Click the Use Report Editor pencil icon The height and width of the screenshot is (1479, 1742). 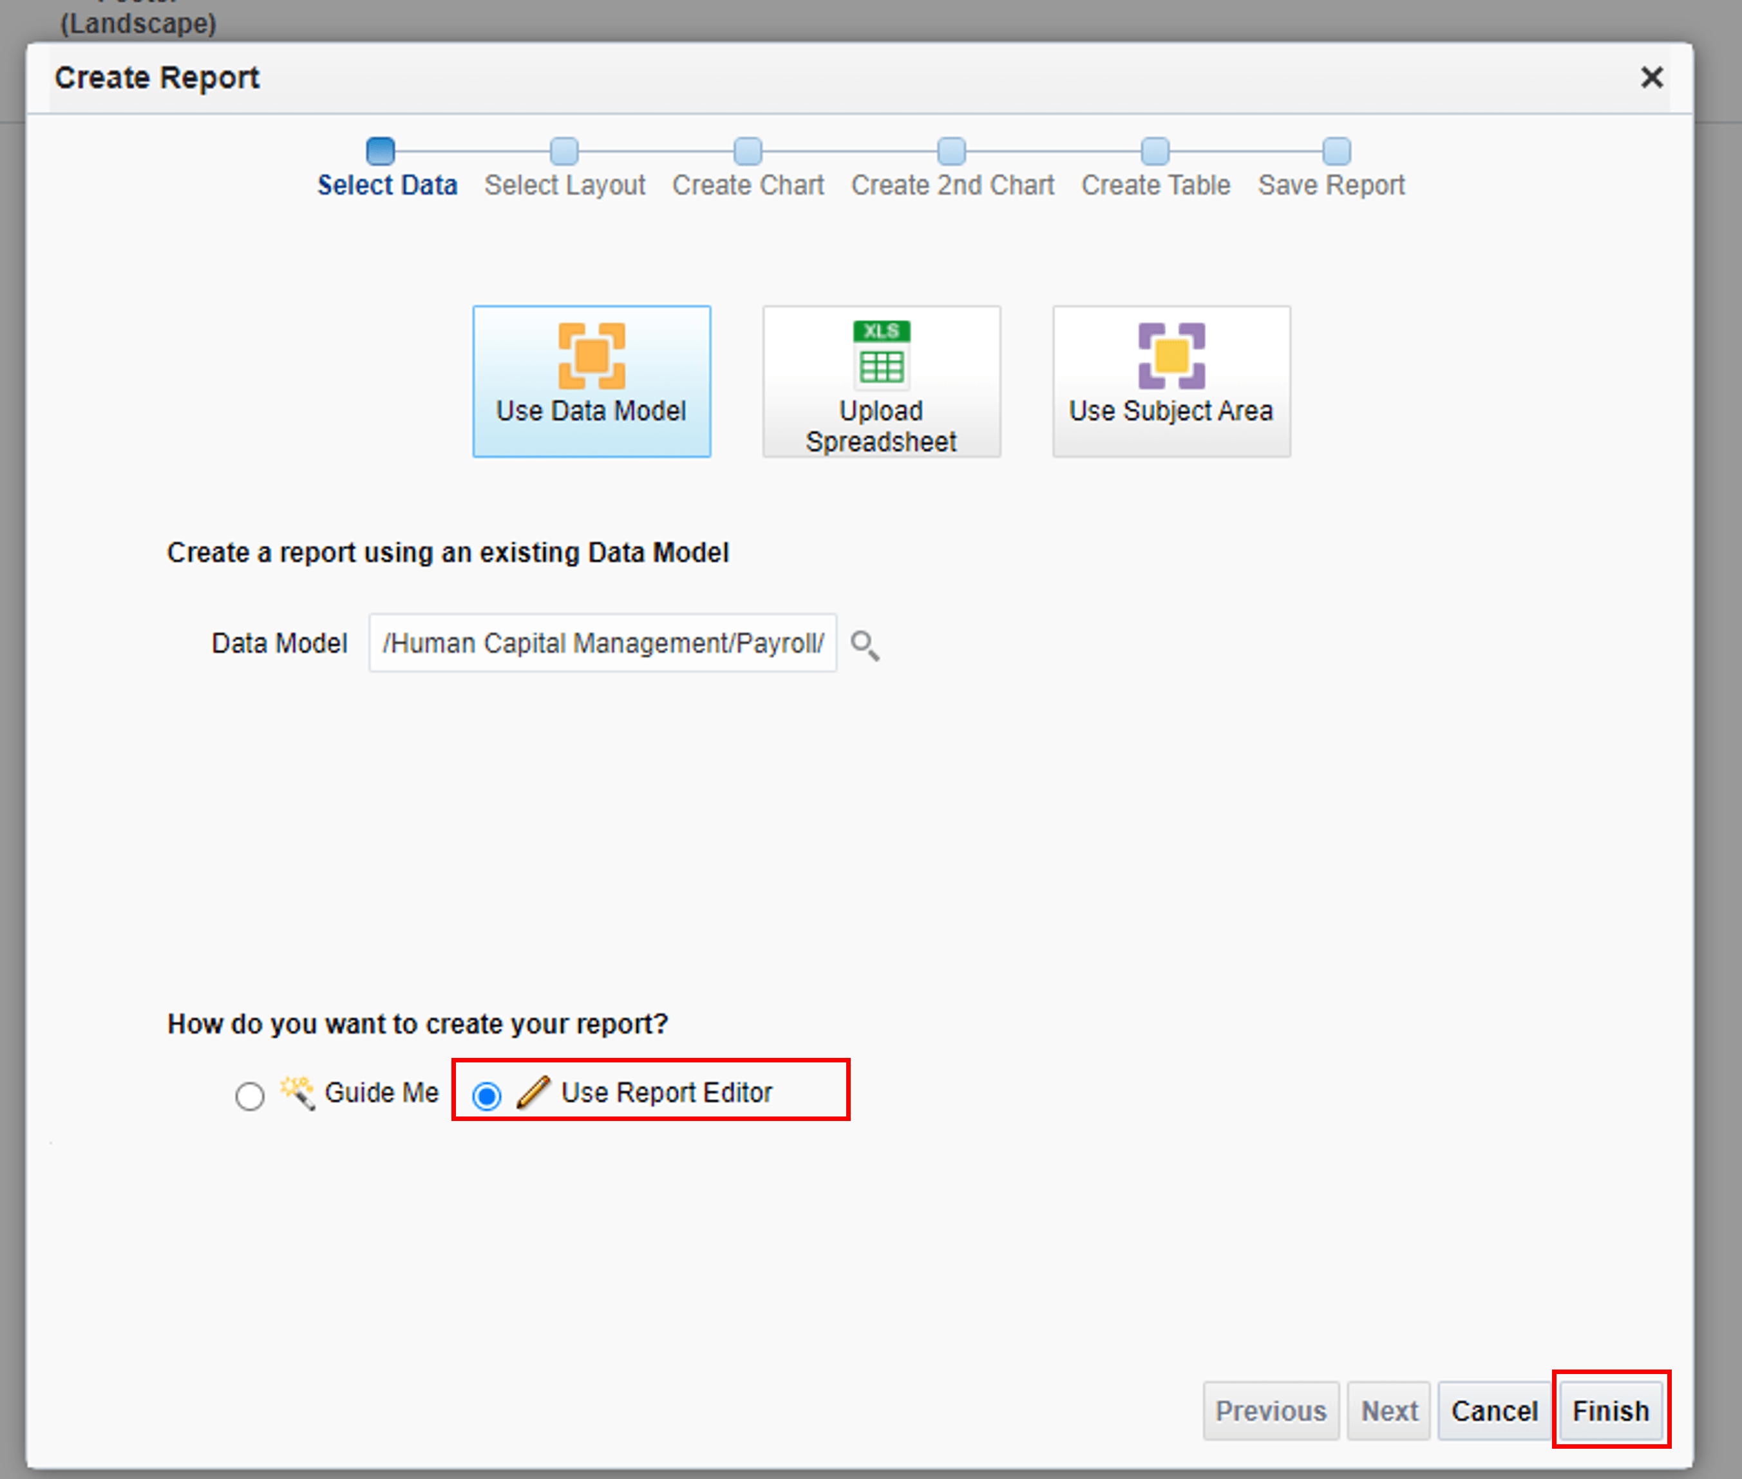tap(535, 1093)
